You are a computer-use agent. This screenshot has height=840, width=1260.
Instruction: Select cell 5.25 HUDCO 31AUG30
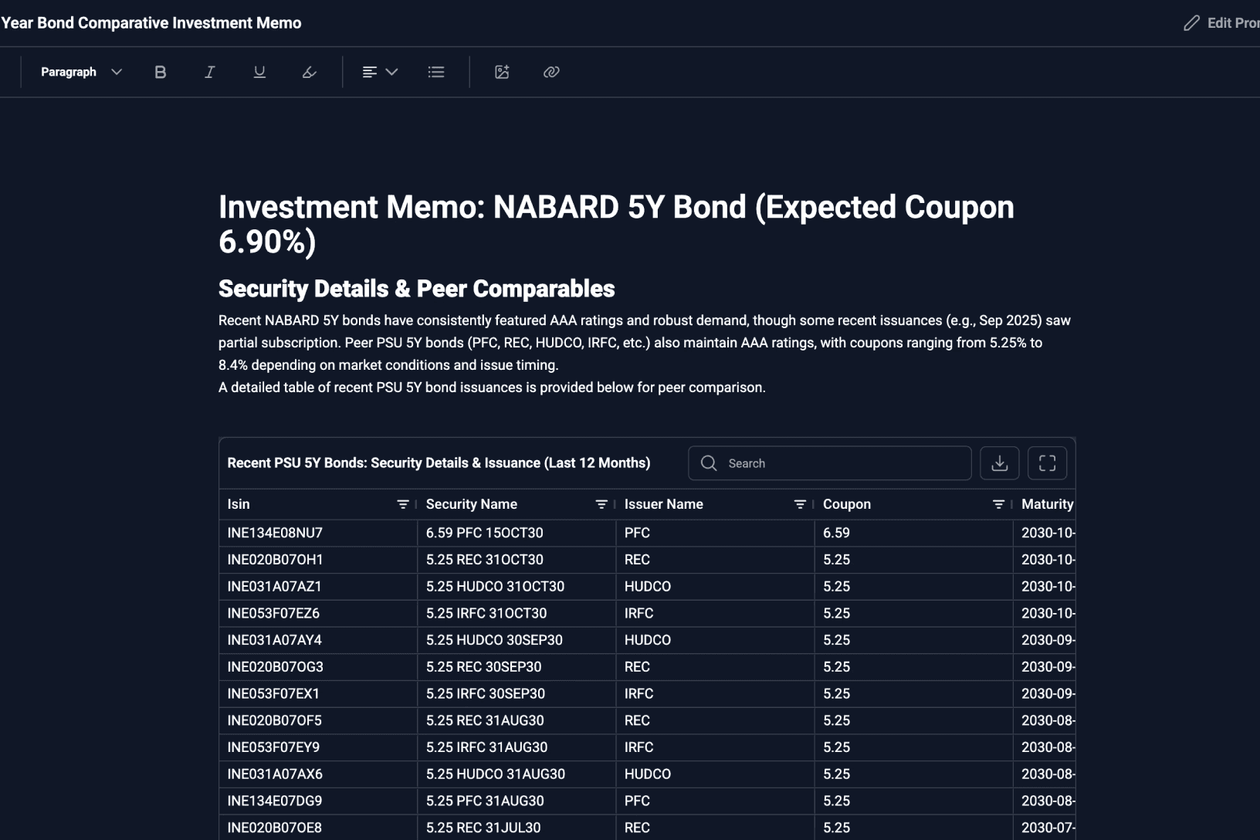517,774
